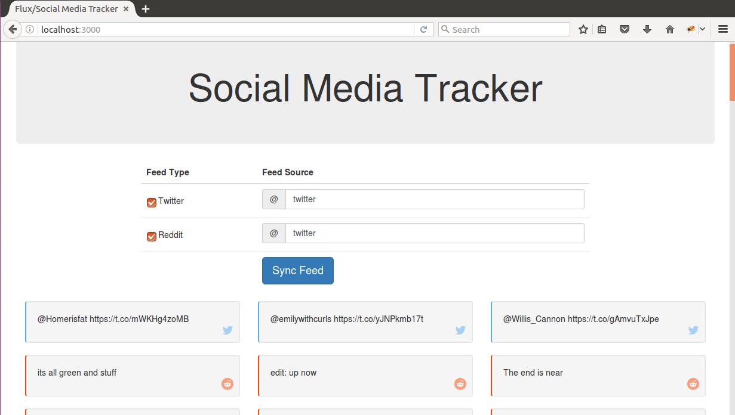Bookmark this page with the star icon
The image size is (735, 415).
[x=583, y=29]
